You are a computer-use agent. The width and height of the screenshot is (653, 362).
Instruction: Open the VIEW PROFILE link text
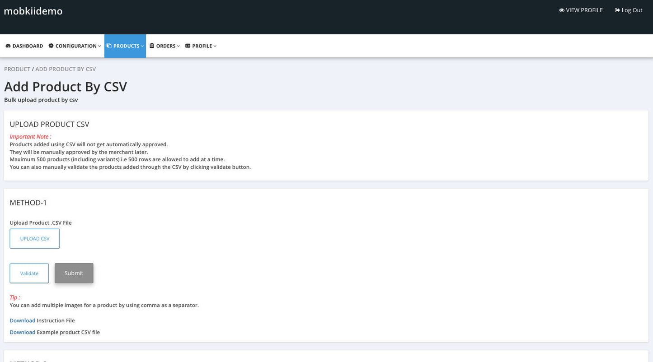584,10
